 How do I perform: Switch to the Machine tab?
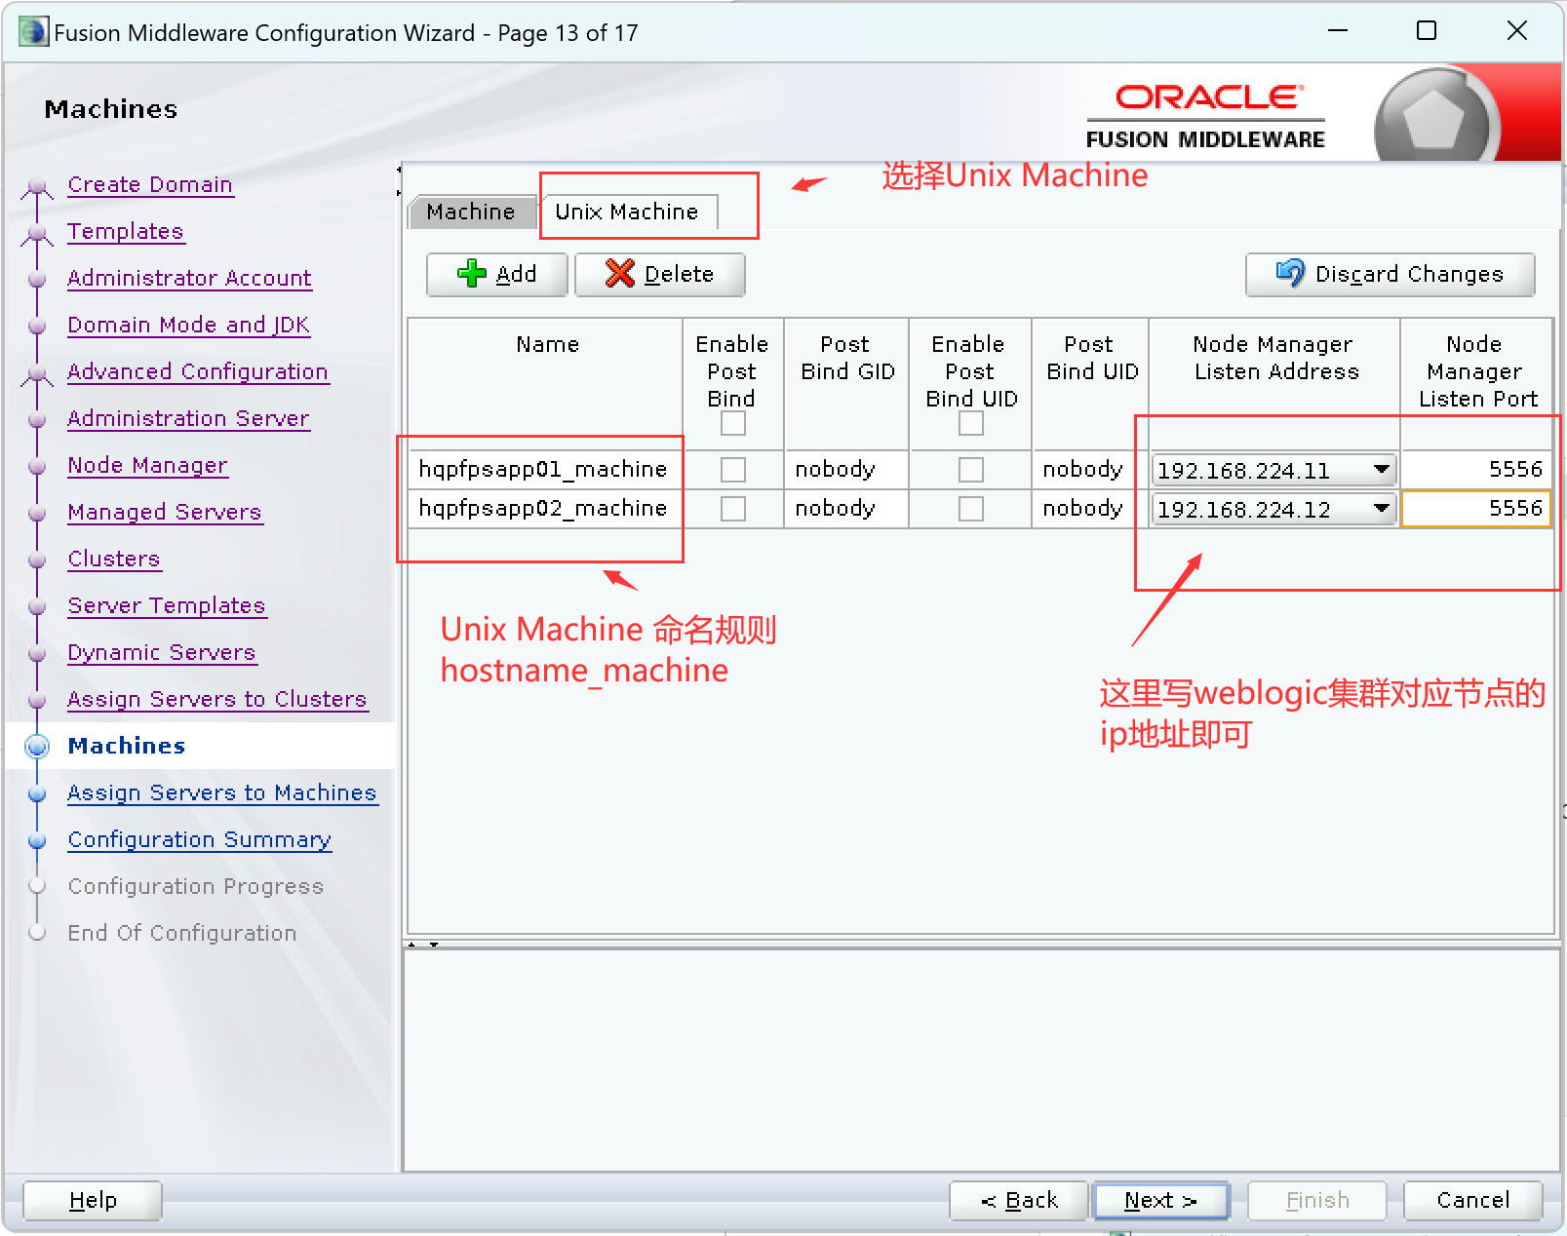tap(471, 212)
